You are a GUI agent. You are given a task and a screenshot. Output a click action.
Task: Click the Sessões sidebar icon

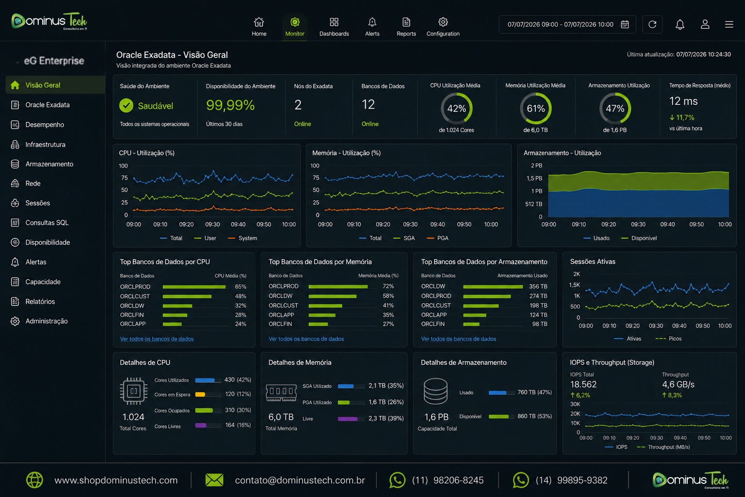pyautogui.click(x=15, y=203)
